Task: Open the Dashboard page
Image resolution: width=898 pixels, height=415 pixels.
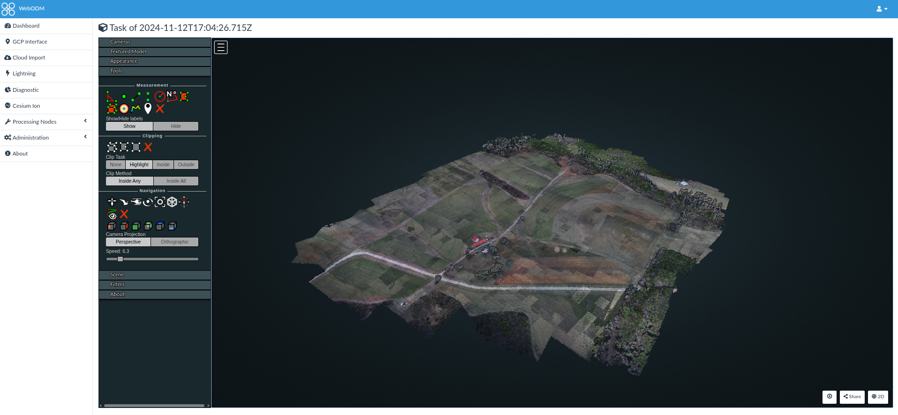Action: (26, 26)
